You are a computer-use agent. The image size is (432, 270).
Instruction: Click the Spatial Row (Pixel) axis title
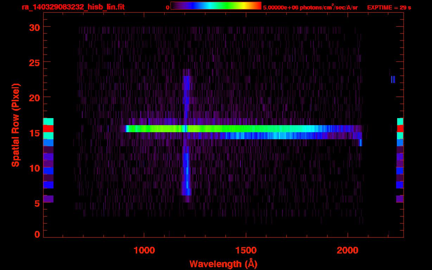(15, 125)
